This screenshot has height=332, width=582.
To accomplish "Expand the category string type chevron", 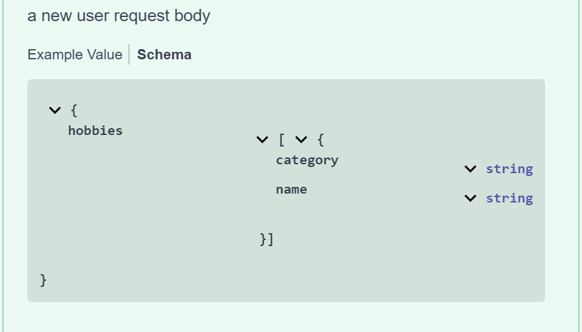I will (x=470, y=169).
